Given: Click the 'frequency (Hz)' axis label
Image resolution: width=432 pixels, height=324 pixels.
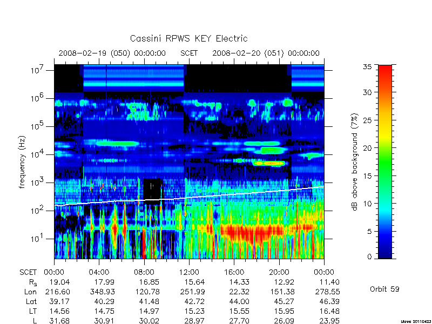Looking at the screenshot, I should pos(22,162).
